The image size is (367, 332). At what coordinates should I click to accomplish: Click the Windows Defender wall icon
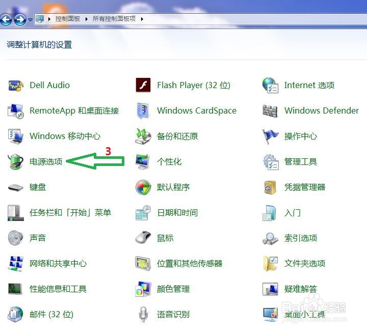click(270, 111)
